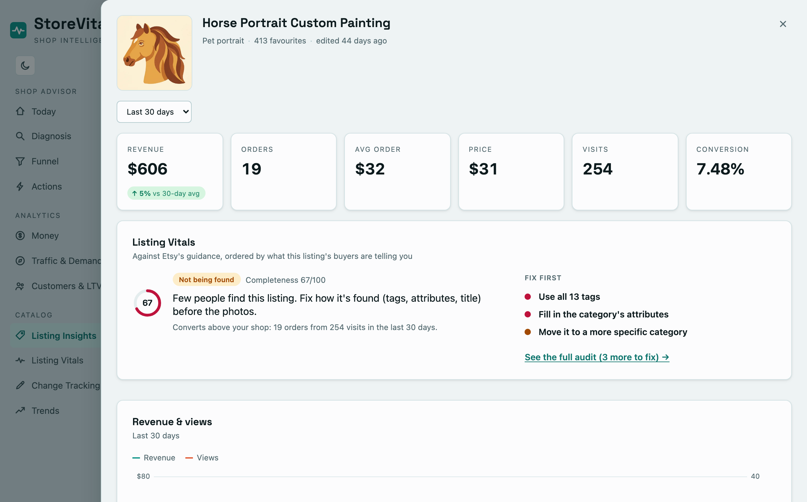Toggle the Revenue legend entry
807x502 pixels.
click(x=154, y=458)
